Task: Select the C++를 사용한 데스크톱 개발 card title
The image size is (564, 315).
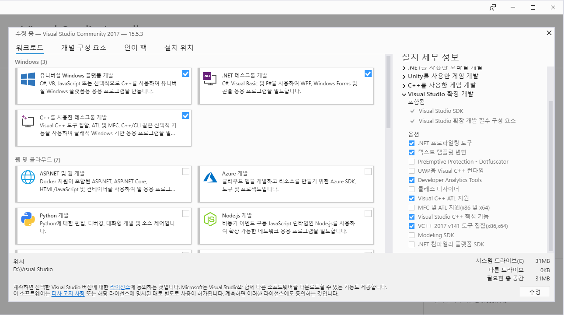Action: [73, 117]
